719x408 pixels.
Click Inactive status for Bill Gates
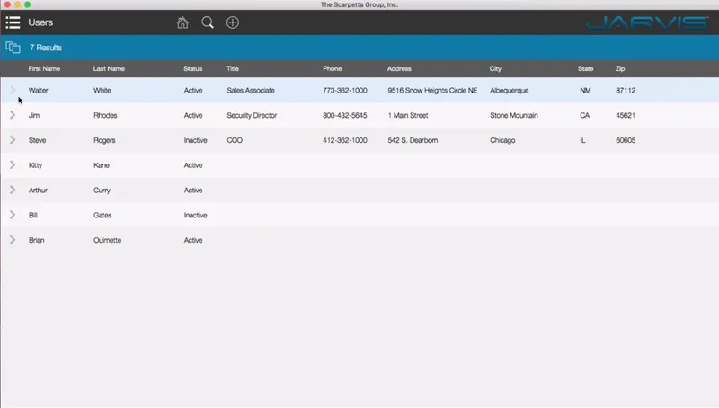(195, 215)
